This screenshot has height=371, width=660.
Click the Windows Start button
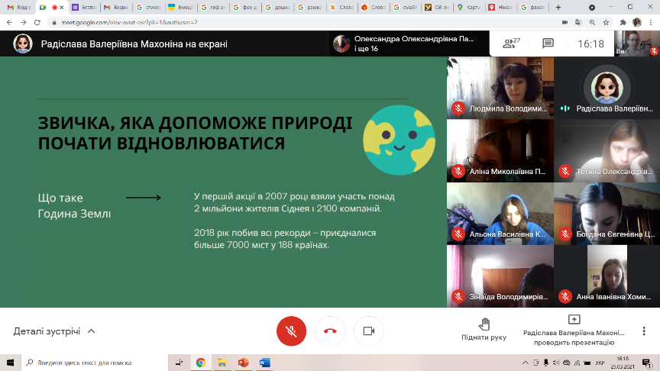[9, 363]
